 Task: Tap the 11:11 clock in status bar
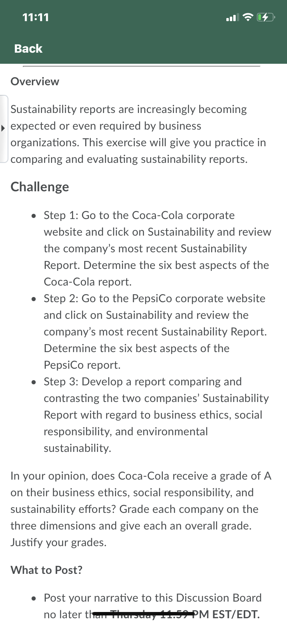tap(36, 17)
